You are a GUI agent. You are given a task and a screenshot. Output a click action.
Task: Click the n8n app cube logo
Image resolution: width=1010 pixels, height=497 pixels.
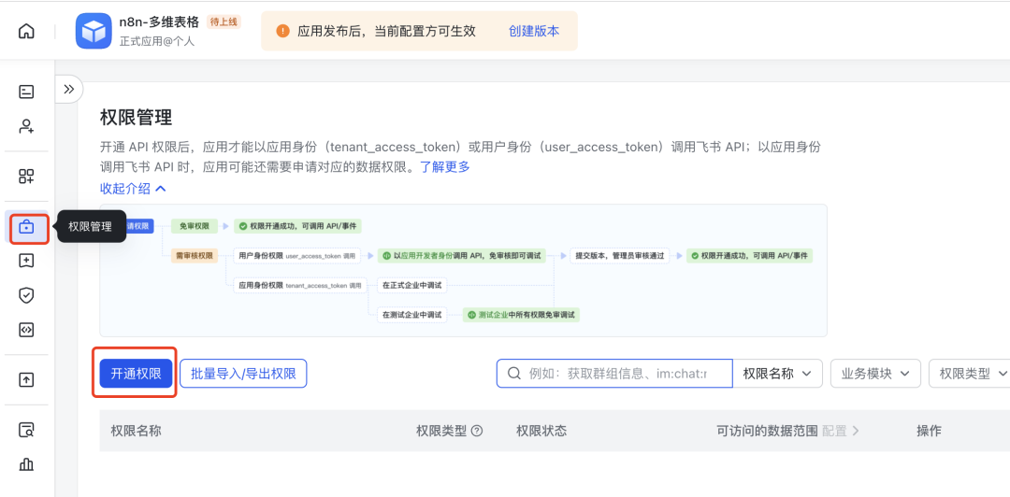(x=94, y=31)
